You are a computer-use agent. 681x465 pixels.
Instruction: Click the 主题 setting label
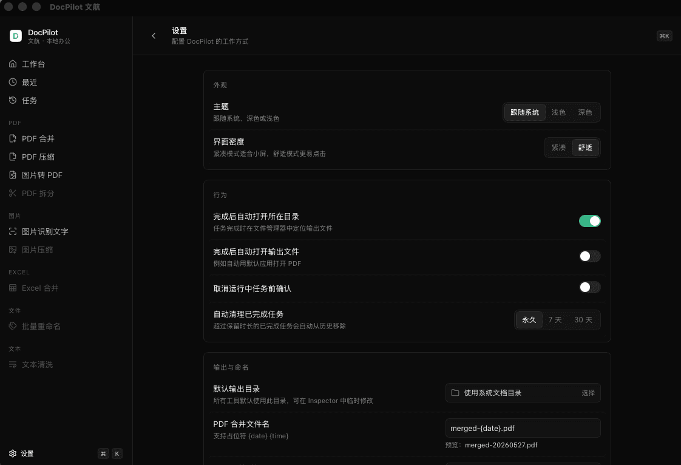coord(221,106)
